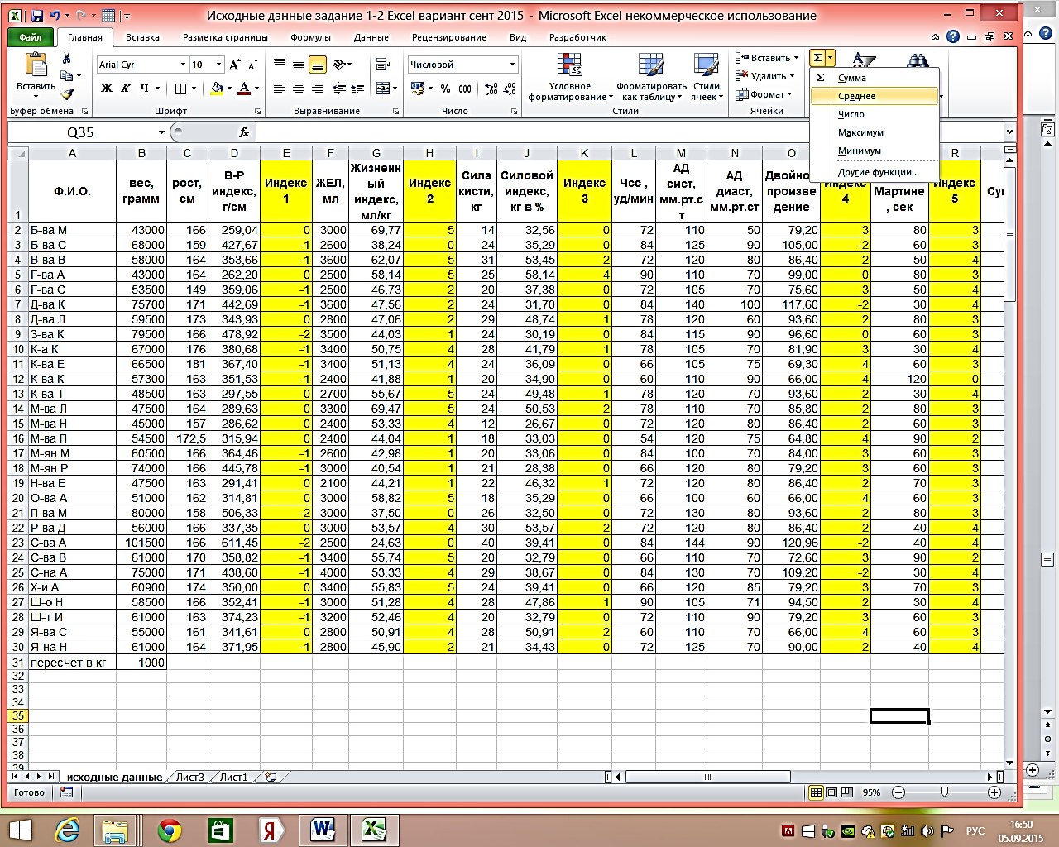
Task: Click the orientation text angle icon
Action: pos(340,65)
